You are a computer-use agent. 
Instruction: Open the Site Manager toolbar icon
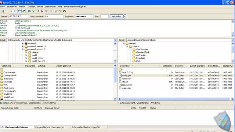[3, 11]
